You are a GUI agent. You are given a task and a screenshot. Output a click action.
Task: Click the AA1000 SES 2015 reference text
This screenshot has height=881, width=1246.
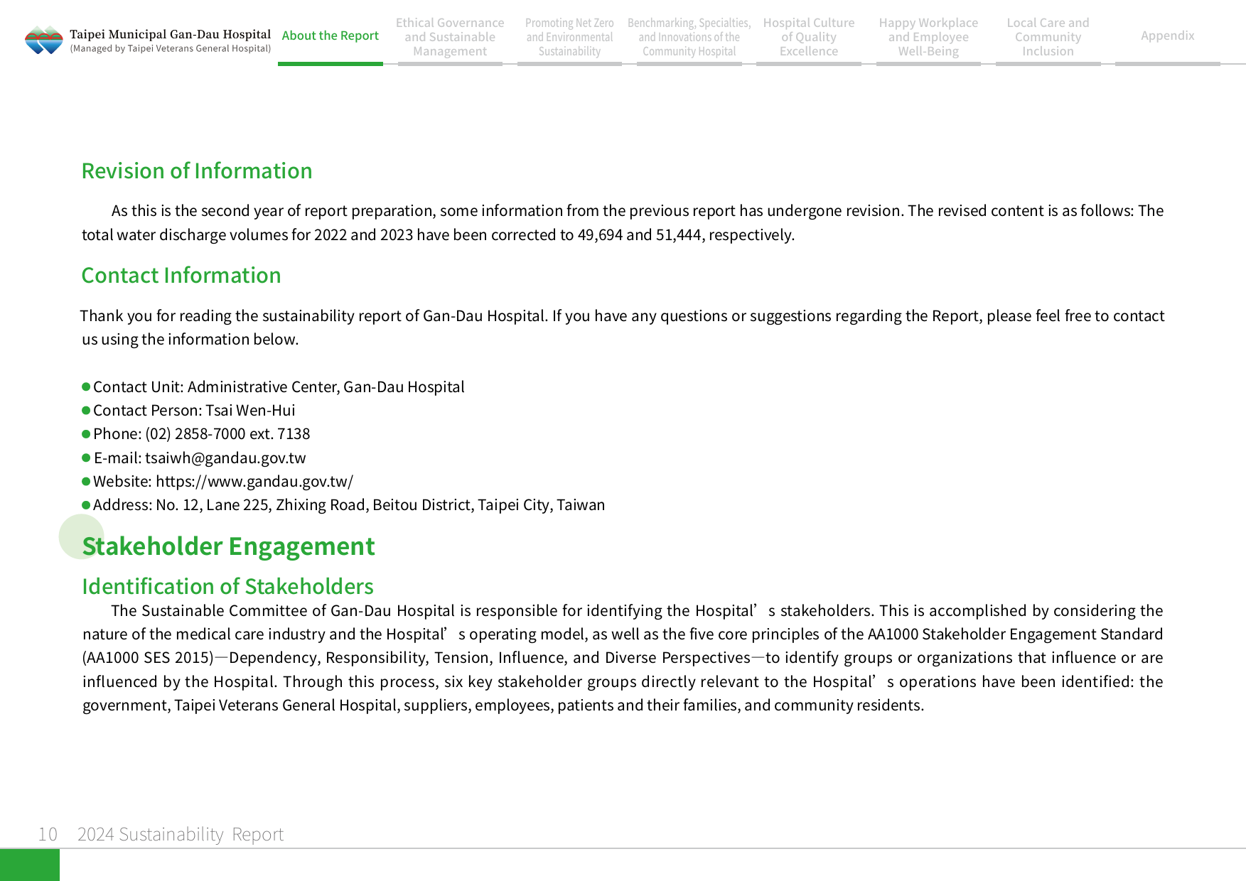148,658
